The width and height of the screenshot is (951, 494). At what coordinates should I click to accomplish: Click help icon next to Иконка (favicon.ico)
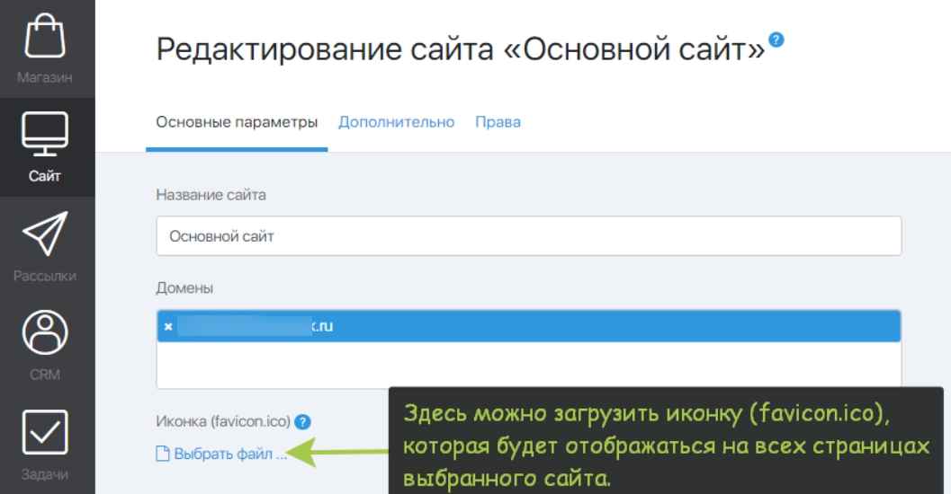coord(303,421)
